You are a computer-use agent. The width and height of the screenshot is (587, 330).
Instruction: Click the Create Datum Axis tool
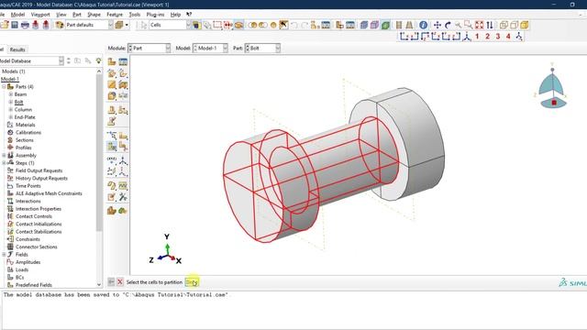pos(123,160)
